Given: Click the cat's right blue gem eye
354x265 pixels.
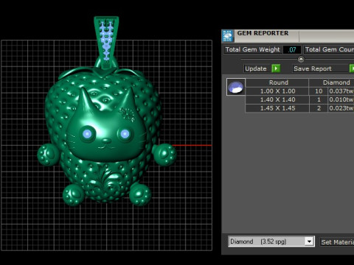Looking at the screenshot, I should tap(125, 134).
